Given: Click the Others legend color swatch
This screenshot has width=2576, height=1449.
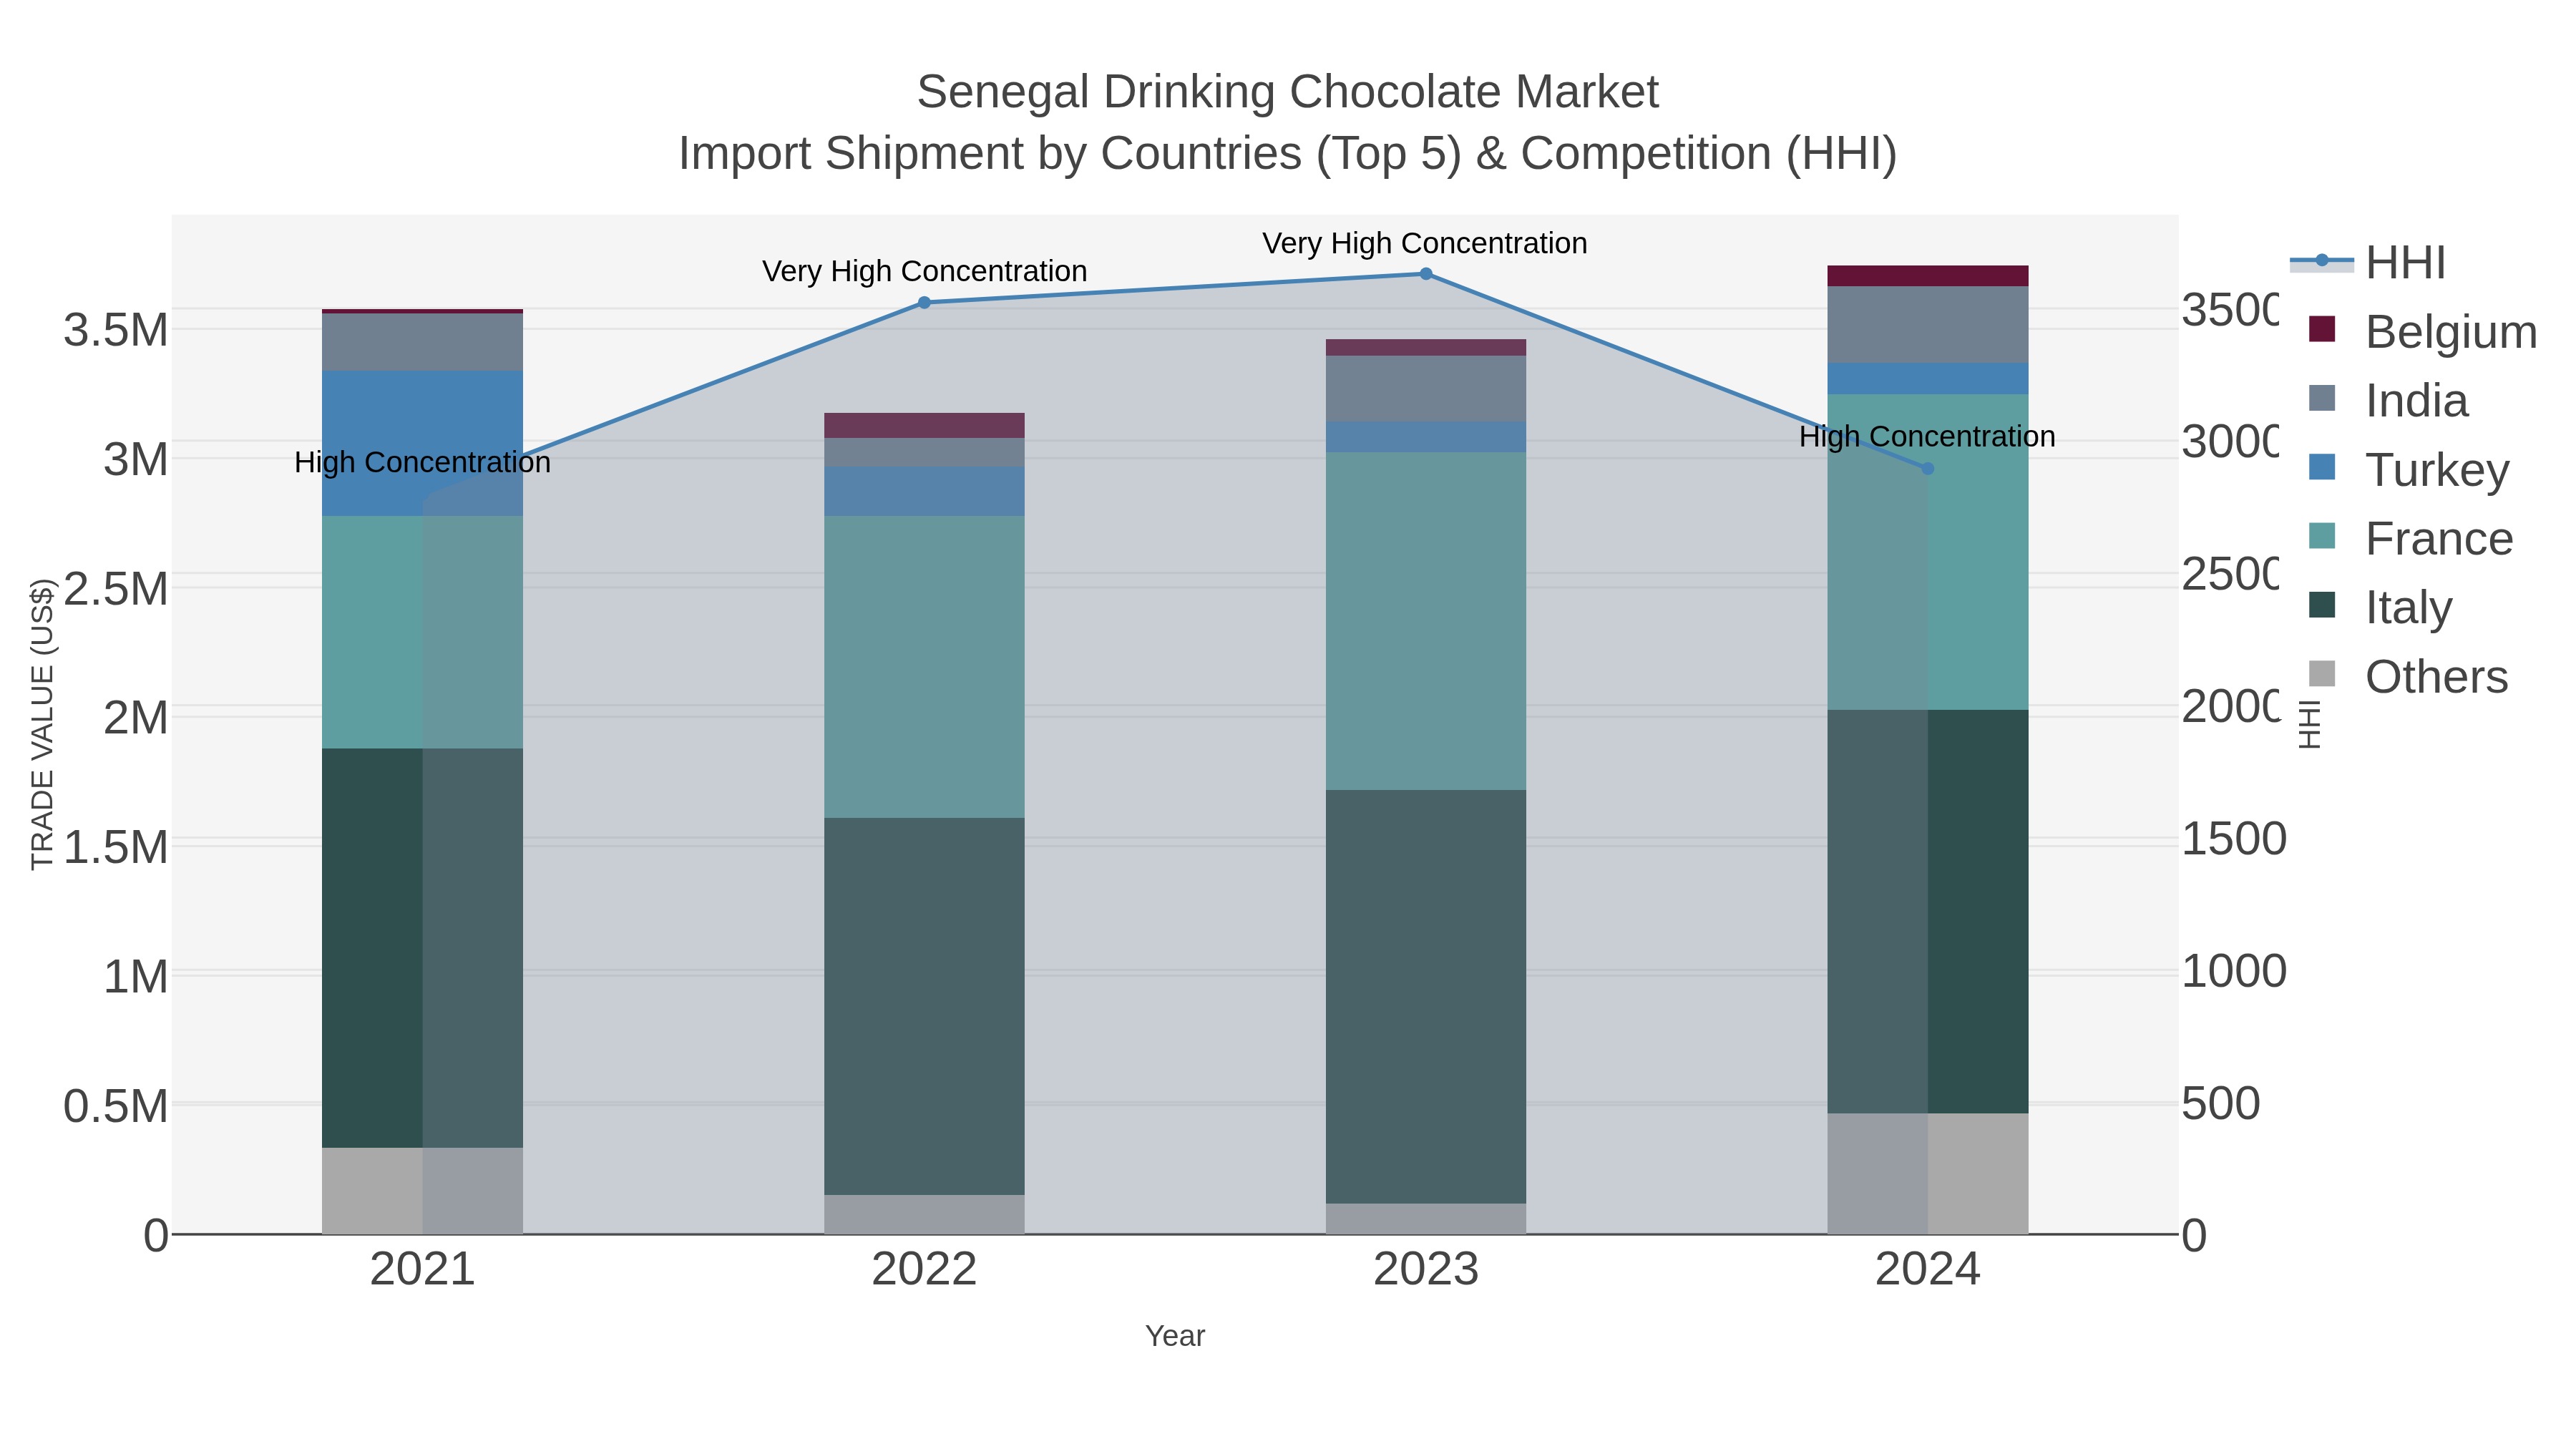Looking at the screenshot, I should click(2322, 674).
